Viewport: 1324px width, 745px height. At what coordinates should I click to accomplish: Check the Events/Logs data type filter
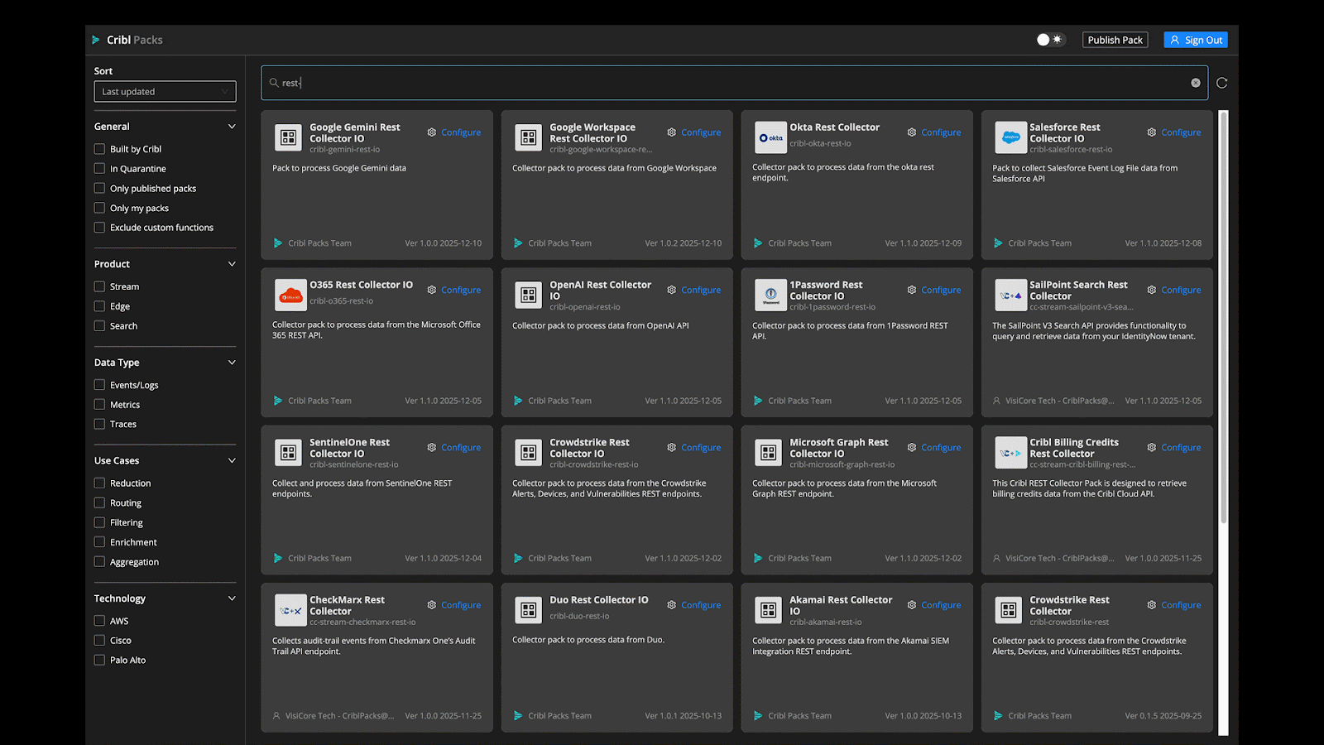(x=99, y=385)
